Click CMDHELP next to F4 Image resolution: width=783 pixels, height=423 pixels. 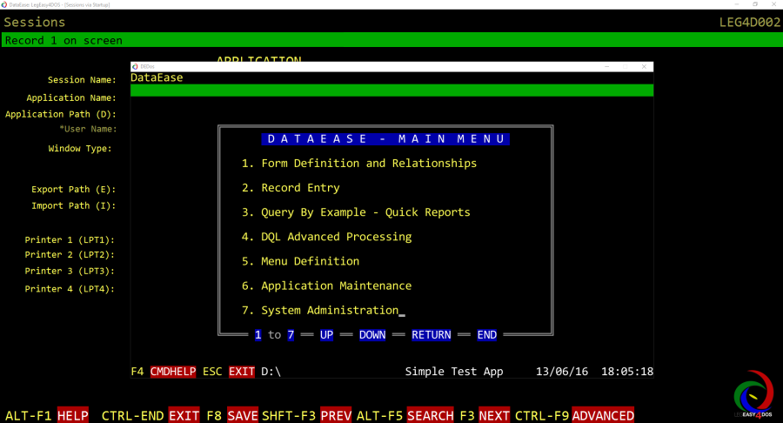coord(172,372)
